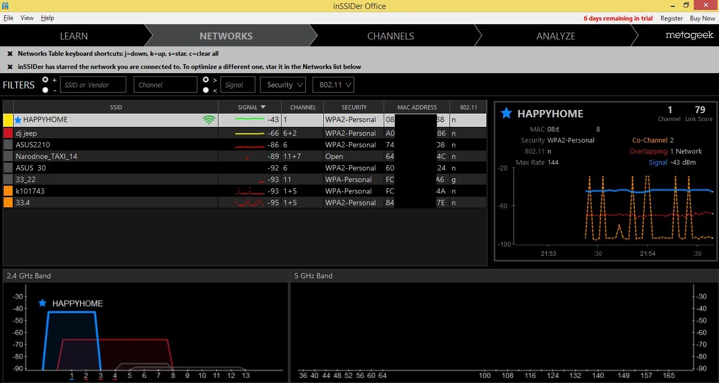Click the Channel filter input field
The width and height of the screenshot is (719, 383).
tap(165, 85)
